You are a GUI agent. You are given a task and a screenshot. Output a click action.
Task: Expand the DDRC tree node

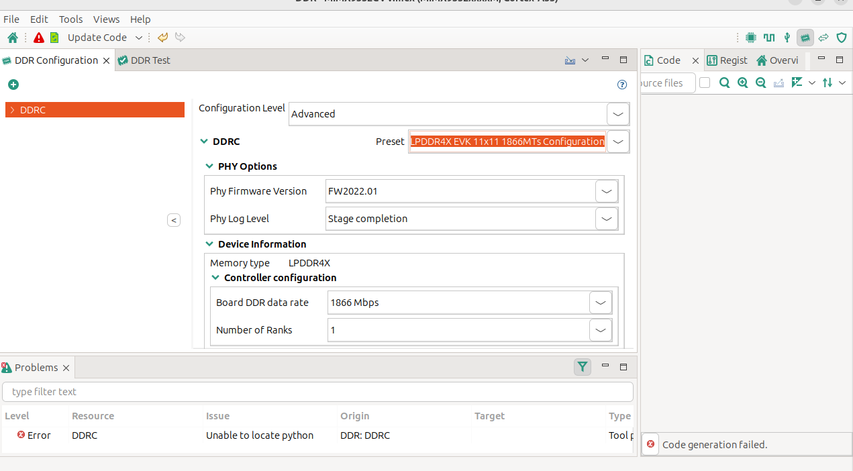(x=13, y=110)
